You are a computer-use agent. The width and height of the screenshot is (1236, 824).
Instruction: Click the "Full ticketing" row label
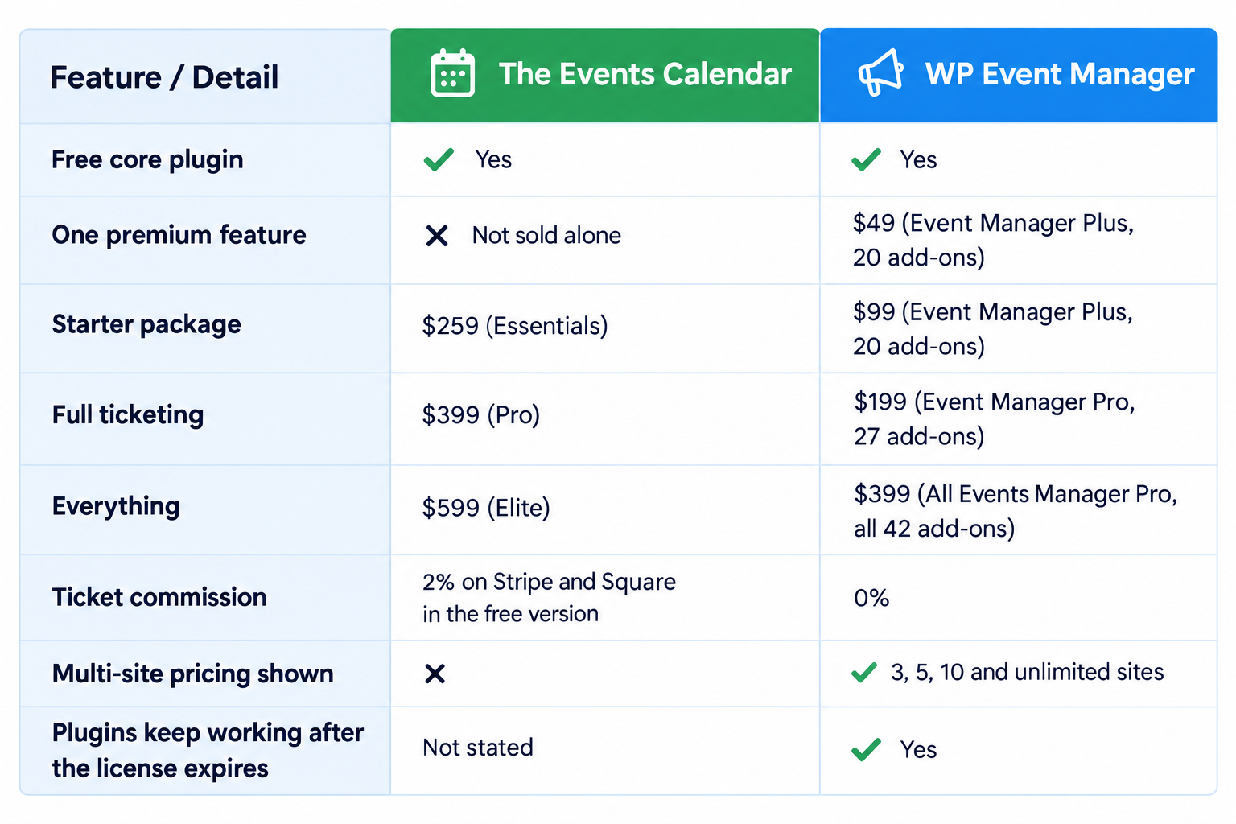(128, 414)
